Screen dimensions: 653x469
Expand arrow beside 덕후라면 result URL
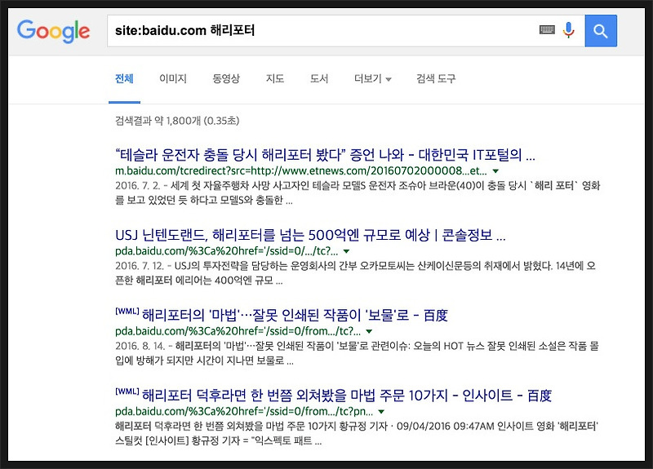pos(381,412)
